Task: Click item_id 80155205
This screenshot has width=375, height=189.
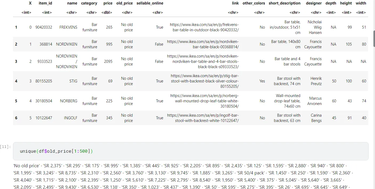Action: (44, 81)
